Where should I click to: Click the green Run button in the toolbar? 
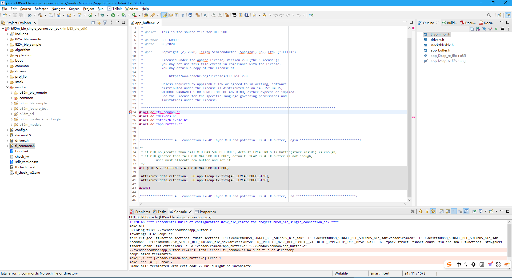pos(113,15)
